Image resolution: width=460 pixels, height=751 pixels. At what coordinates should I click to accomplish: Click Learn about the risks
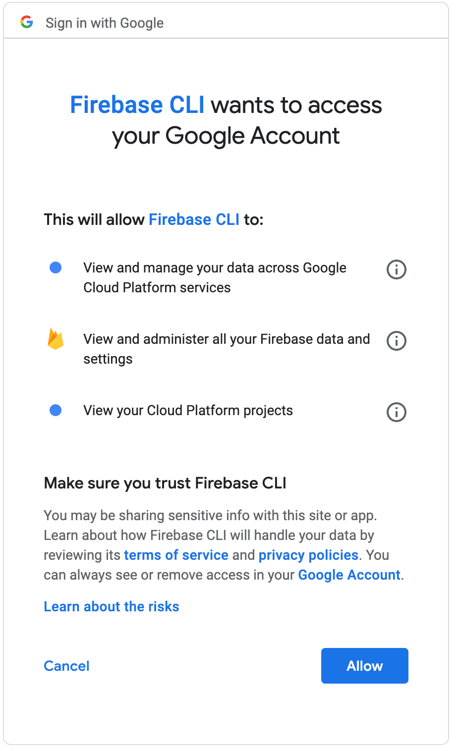tap(111, 606)
